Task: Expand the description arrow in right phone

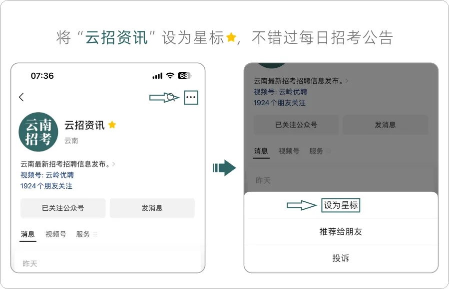Action: (347, 80)
